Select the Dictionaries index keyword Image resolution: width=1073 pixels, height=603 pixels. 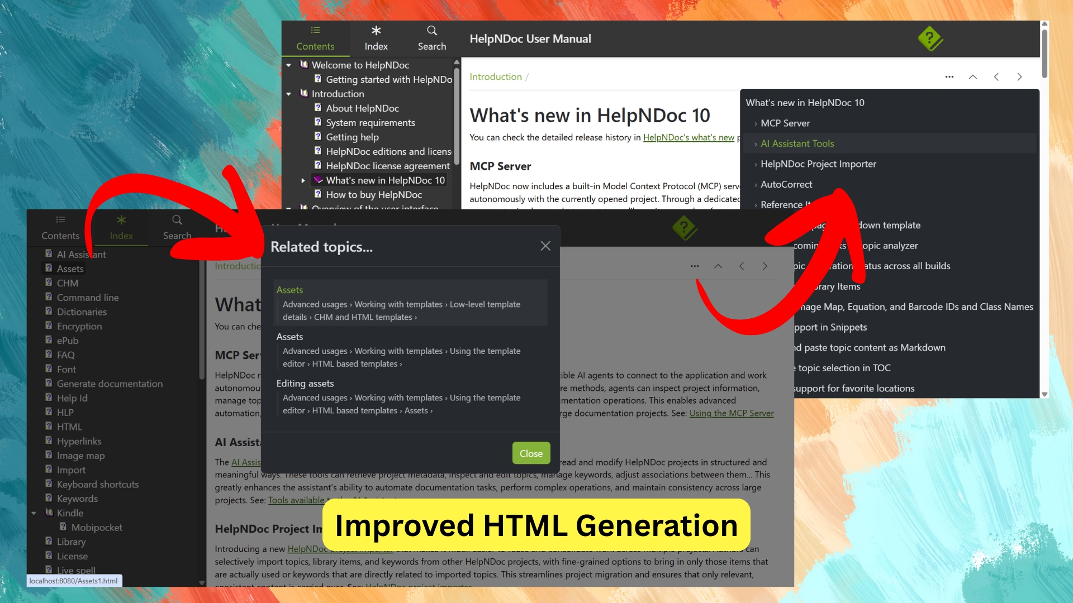82,312
